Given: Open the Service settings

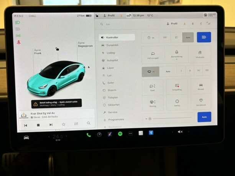Looking at the screenshot, I should [110, 112].
